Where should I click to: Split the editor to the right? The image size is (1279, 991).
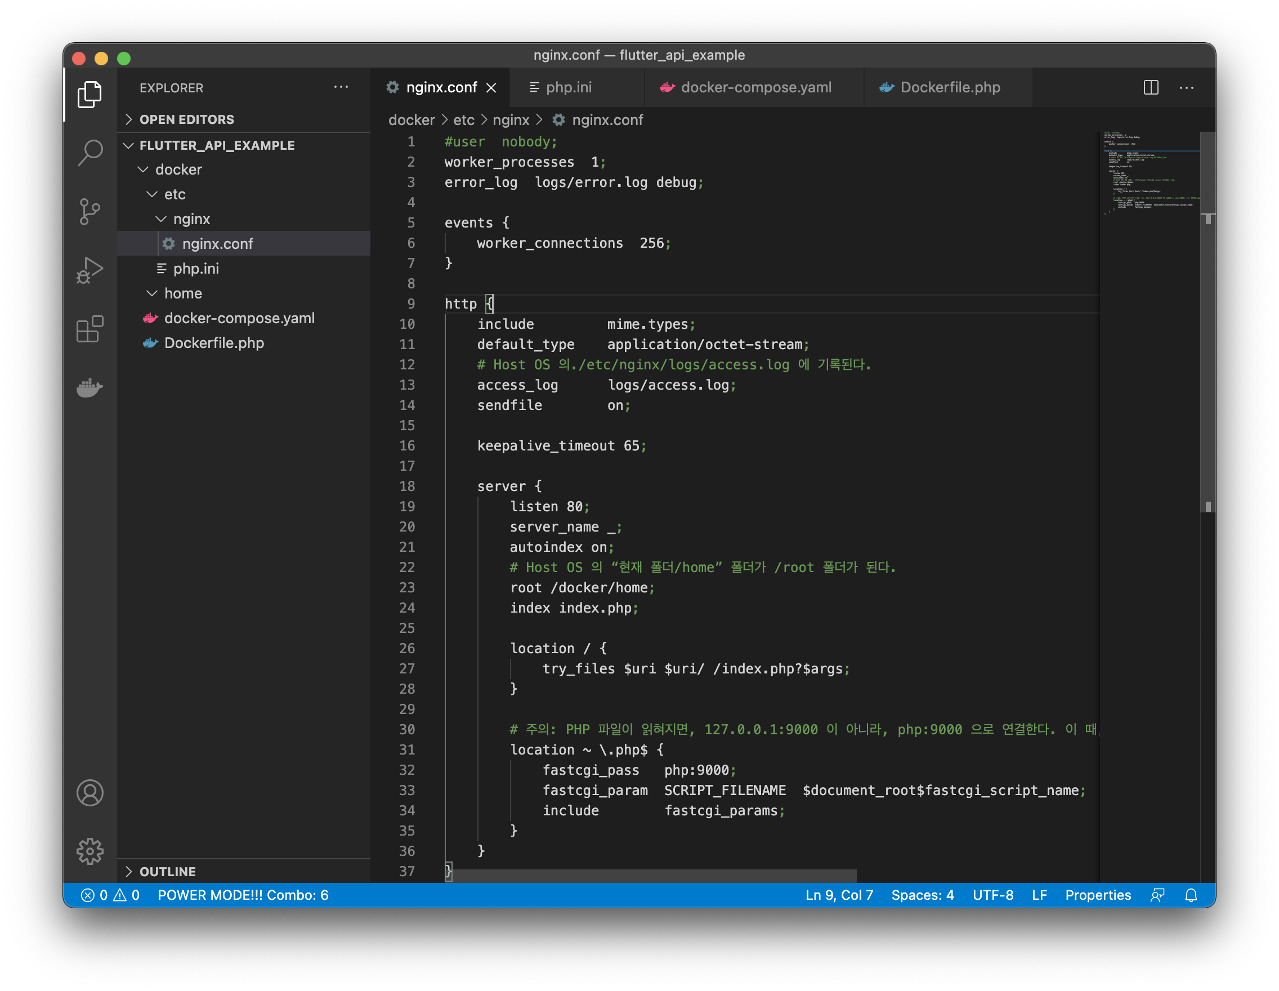[1151, 88]
